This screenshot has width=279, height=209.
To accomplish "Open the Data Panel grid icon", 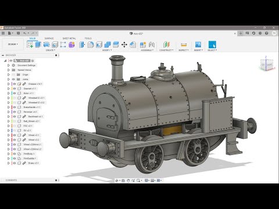I will coord(3,33).
